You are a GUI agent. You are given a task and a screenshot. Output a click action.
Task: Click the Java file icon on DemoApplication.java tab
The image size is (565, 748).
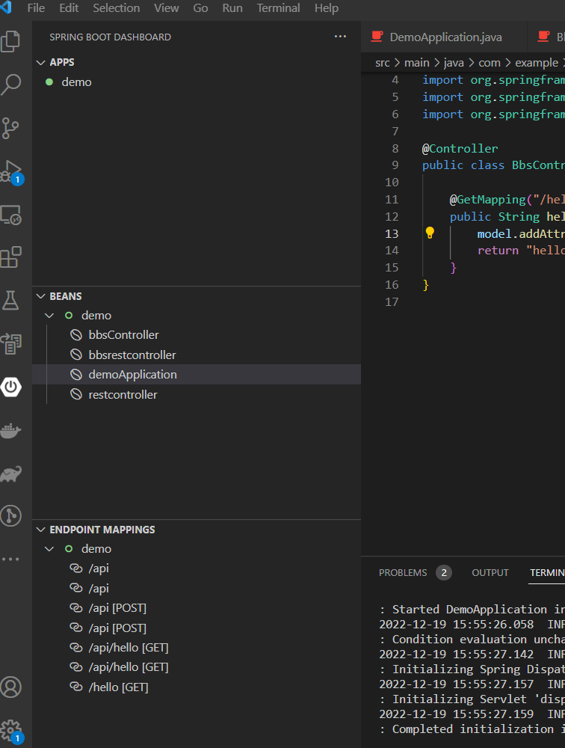tap(377, 37)
